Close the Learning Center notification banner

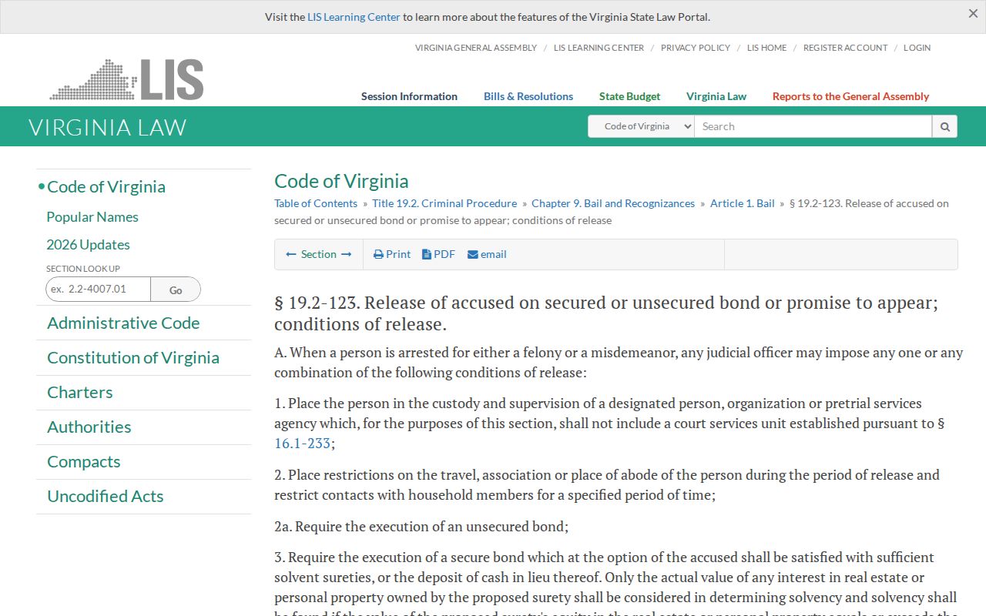tap(973, 13)
